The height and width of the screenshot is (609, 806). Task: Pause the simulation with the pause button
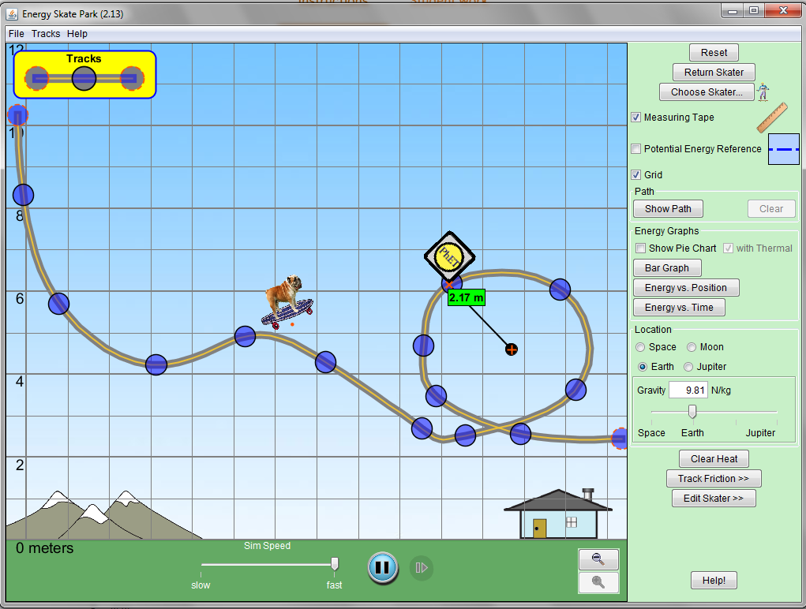pos(382,567)
